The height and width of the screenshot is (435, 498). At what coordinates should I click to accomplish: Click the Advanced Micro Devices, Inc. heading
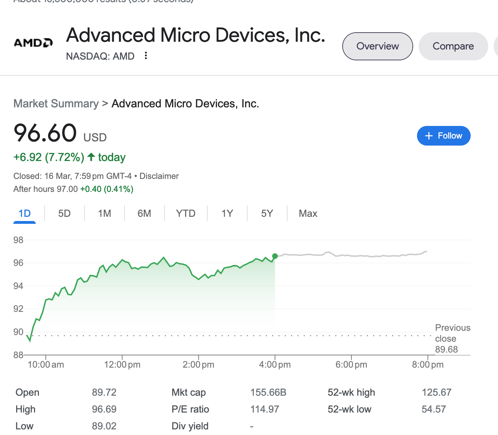coord(196,35)
